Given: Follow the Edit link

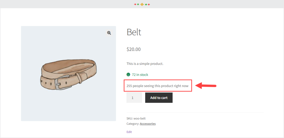Looking at the screenshot, I should 129,132.
